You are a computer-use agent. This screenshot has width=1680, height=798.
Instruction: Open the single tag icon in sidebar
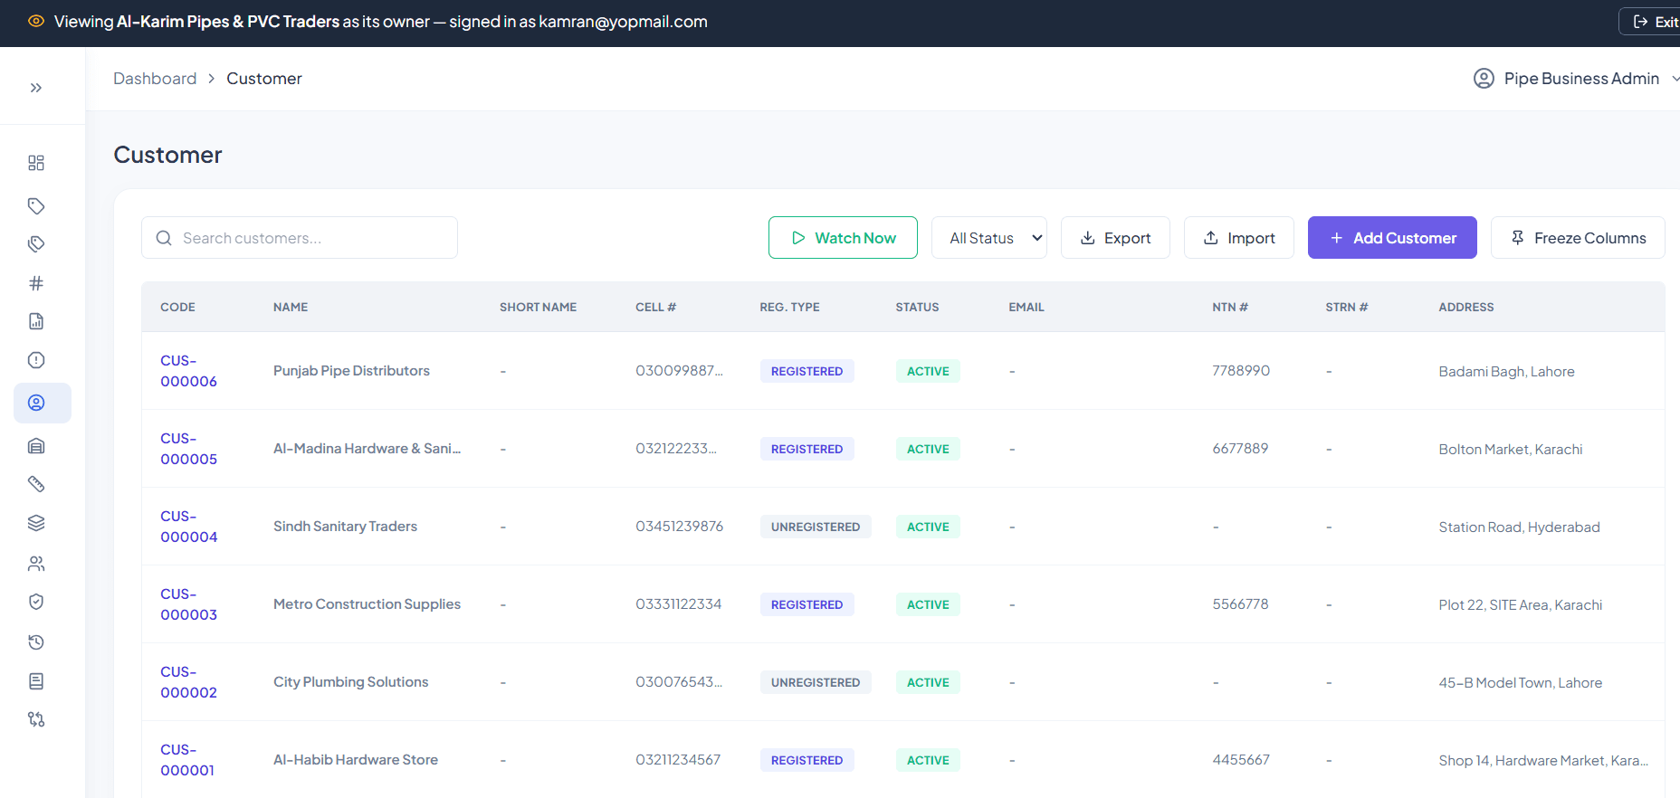[x=36, y=206]
